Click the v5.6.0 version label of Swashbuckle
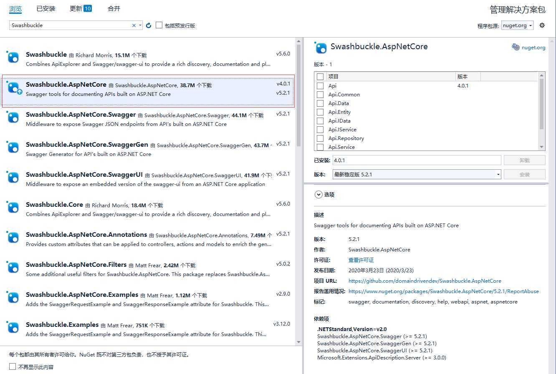This screenshot has height=374, width=556. coord(283,54)
